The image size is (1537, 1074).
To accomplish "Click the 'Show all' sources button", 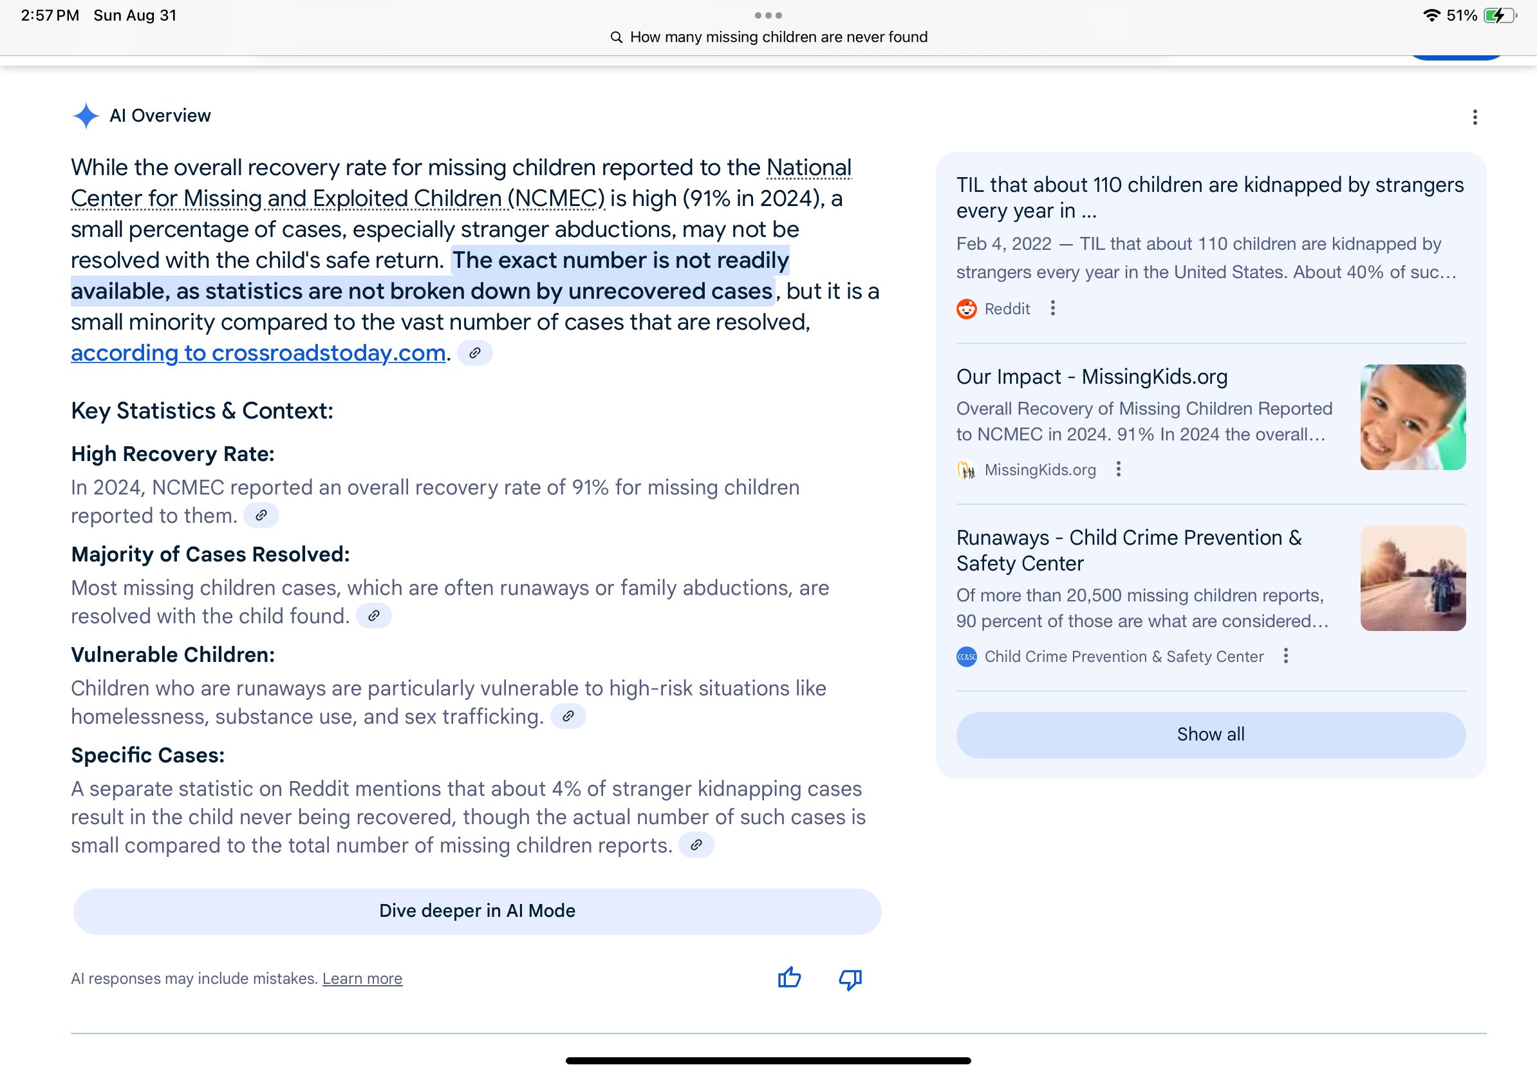I will [1211, 735].
